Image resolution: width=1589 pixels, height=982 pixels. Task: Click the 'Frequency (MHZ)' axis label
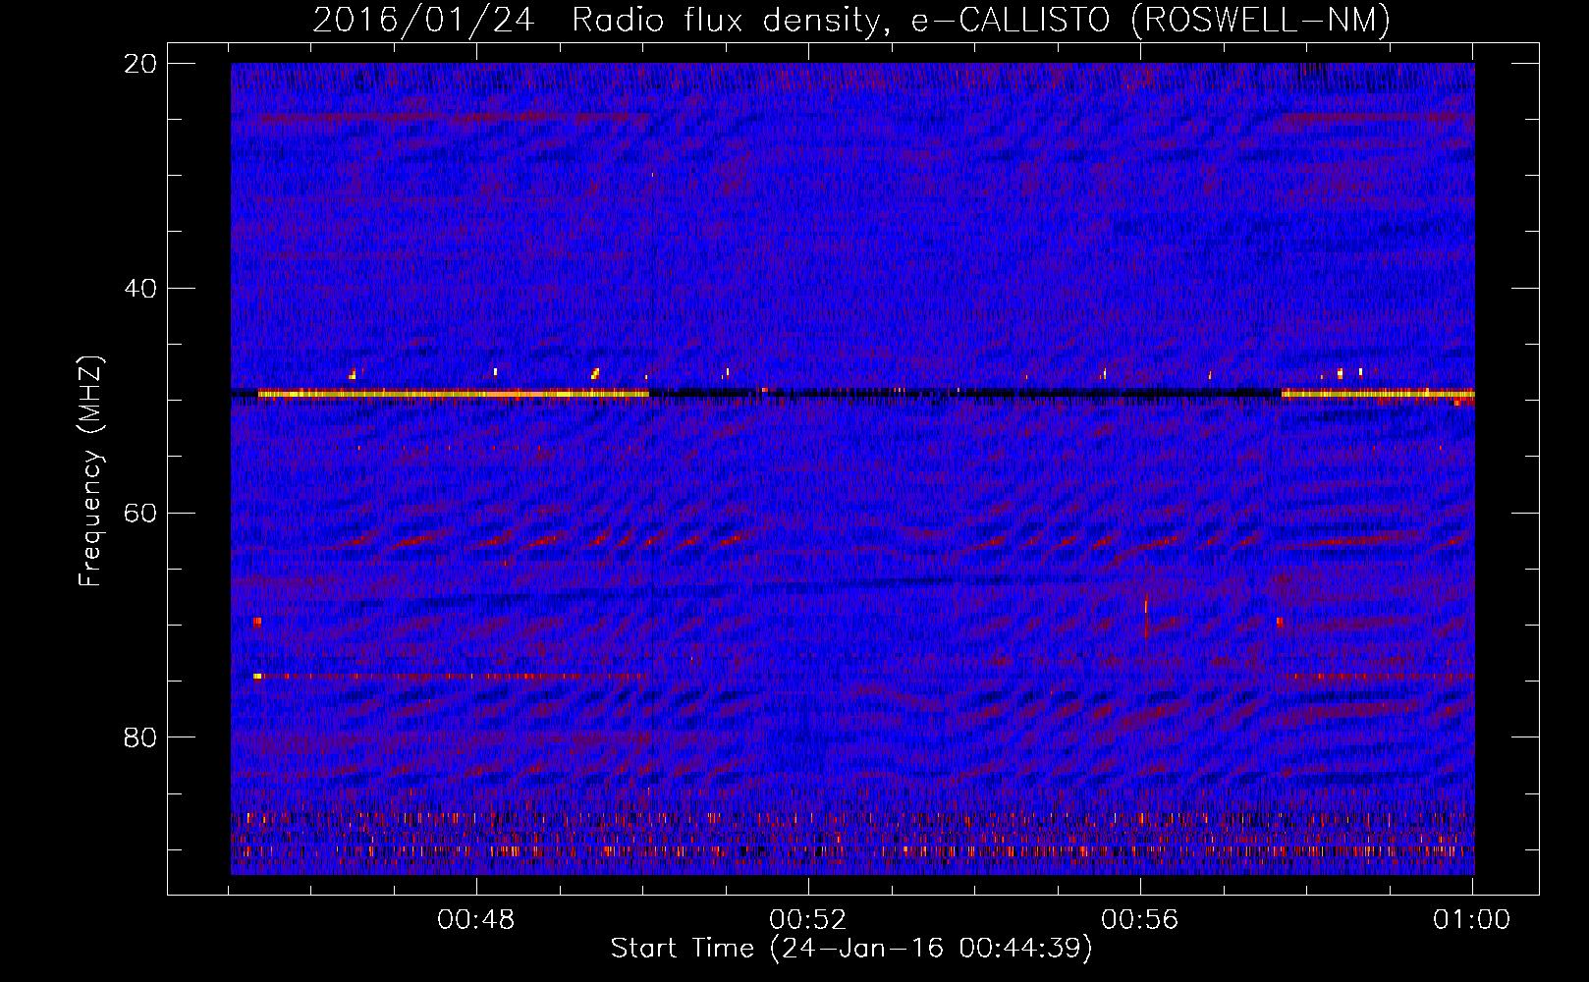click(90, 471)
